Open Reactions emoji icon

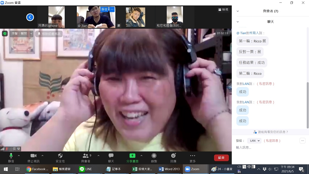coord(173,158)
